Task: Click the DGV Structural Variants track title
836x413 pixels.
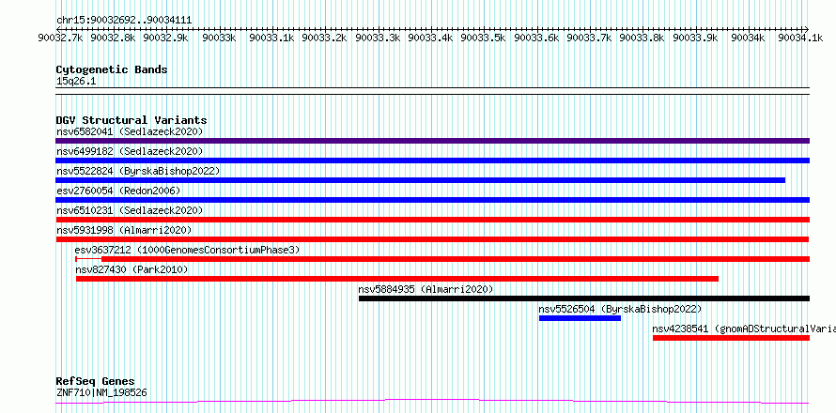Action: click(x=132, y=120)
